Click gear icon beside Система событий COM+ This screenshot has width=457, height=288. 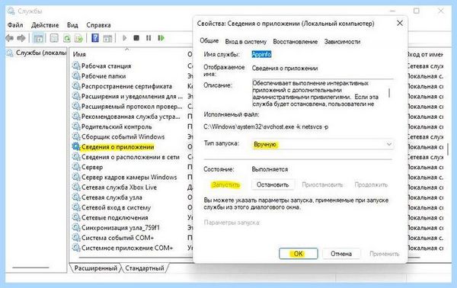(76, 238)
